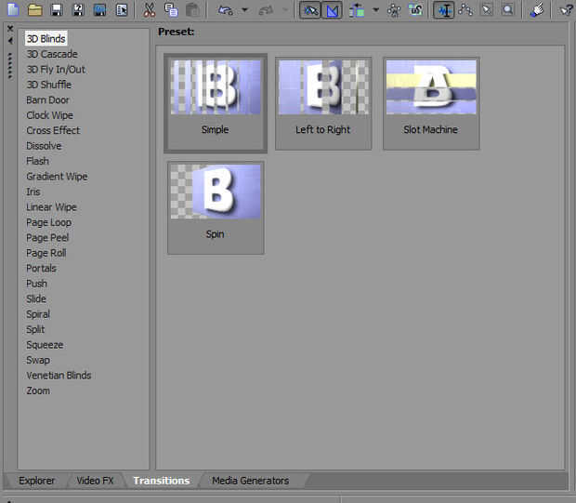
Task: Cut selection using the scissors icon
Action: 149,10
